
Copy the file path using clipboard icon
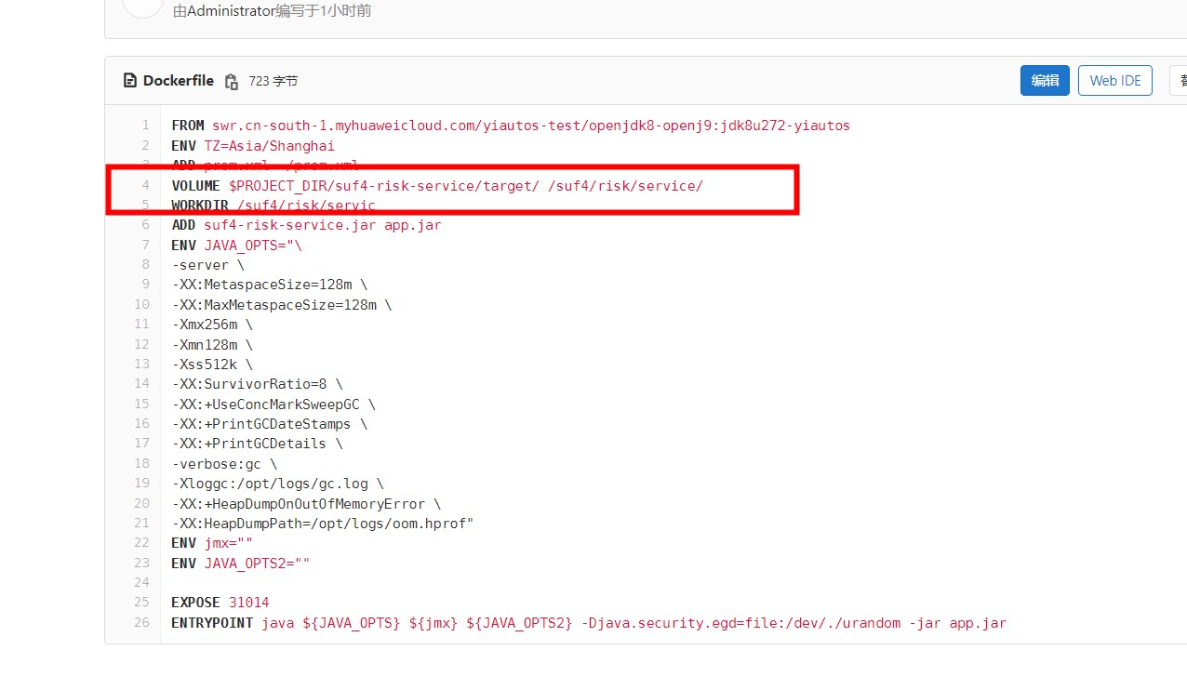tap(232, 82)
